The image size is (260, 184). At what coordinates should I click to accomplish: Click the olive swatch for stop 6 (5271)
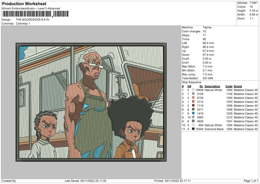point(193,109)
